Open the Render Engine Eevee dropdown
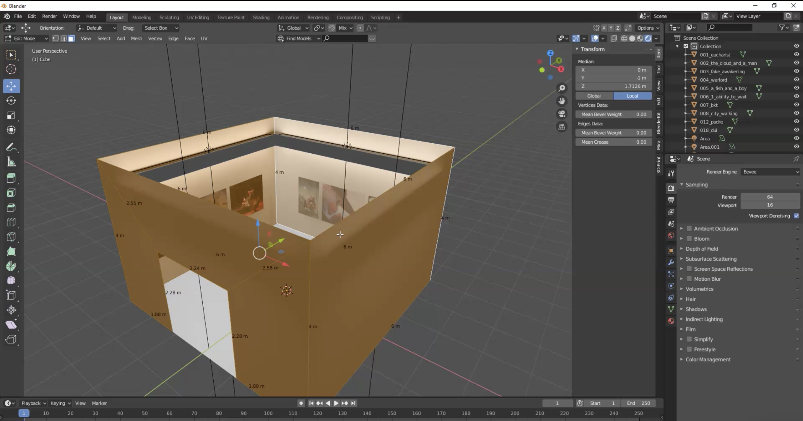This screenshot has height=421, width=803. pos(770,172)
